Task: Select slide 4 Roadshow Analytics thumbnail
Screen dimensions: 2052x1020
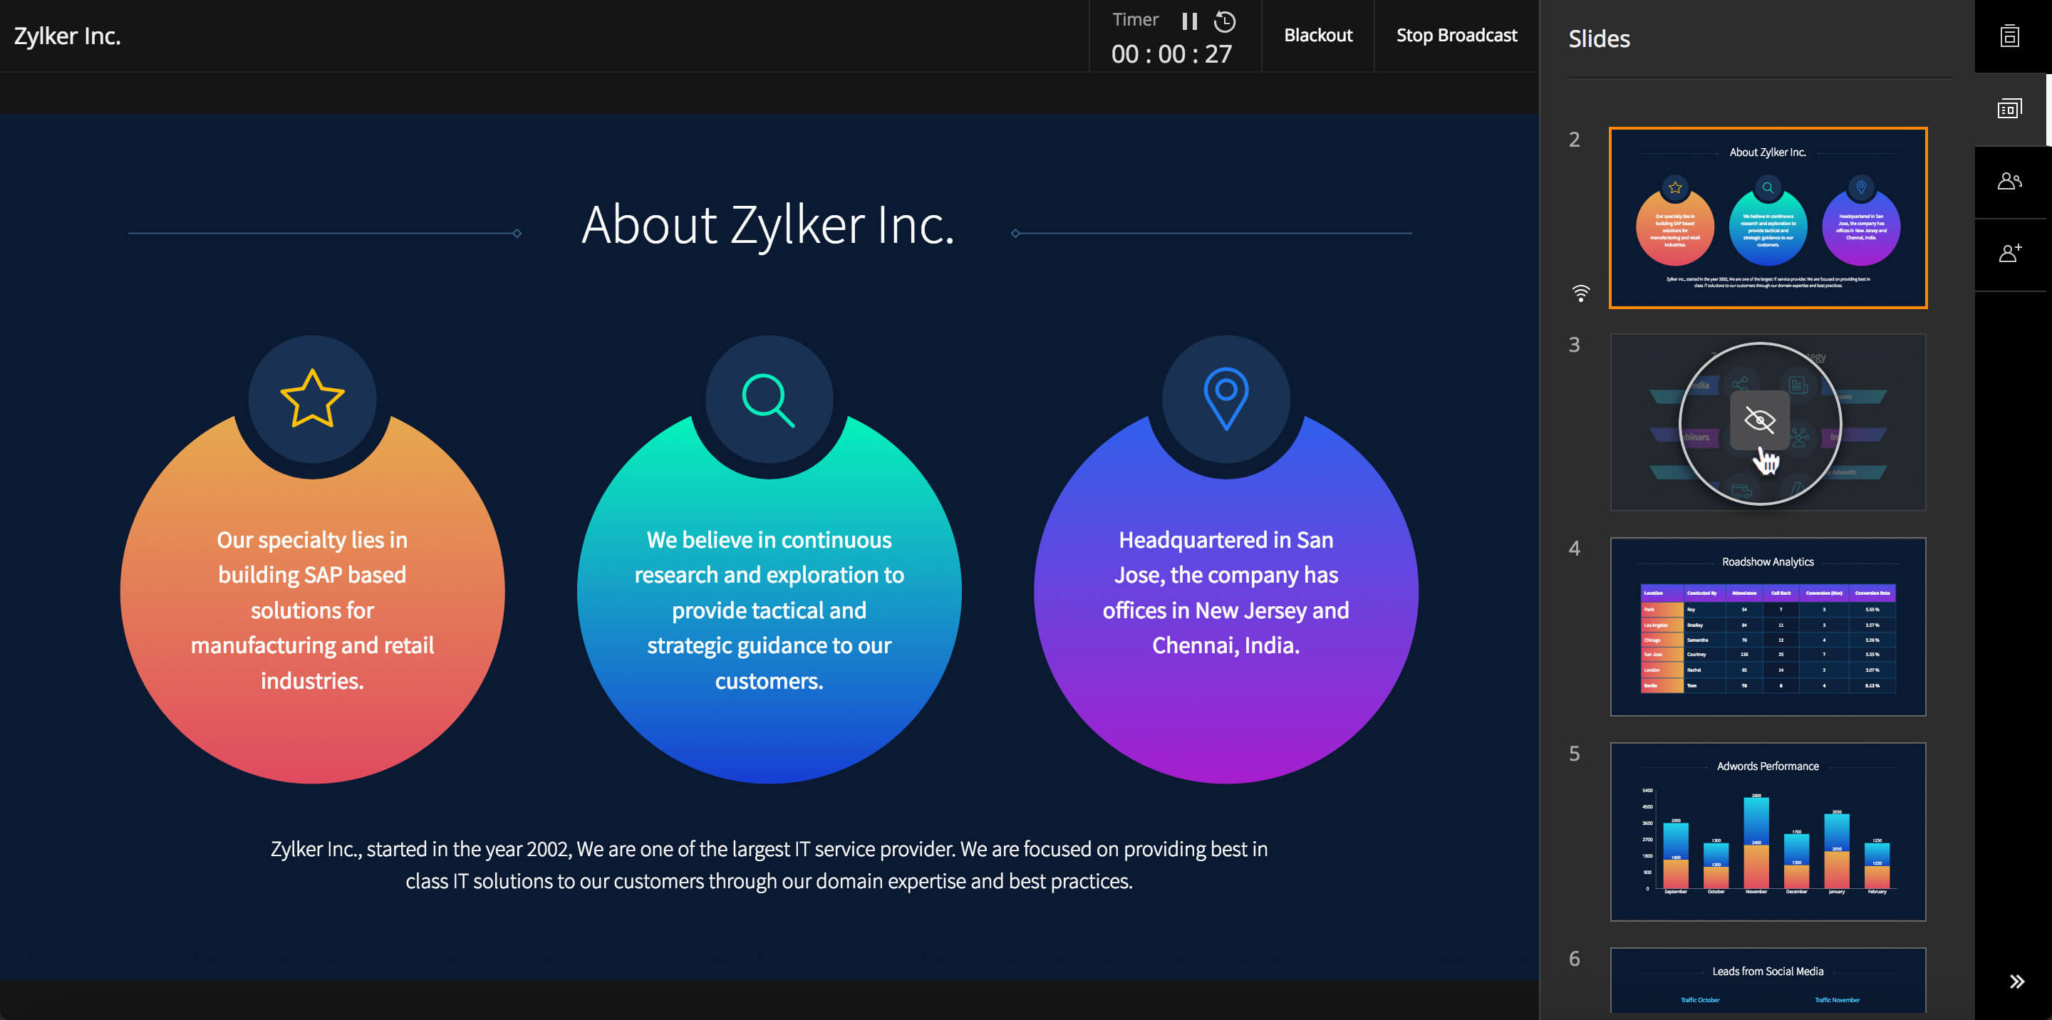Action: 1767,626
